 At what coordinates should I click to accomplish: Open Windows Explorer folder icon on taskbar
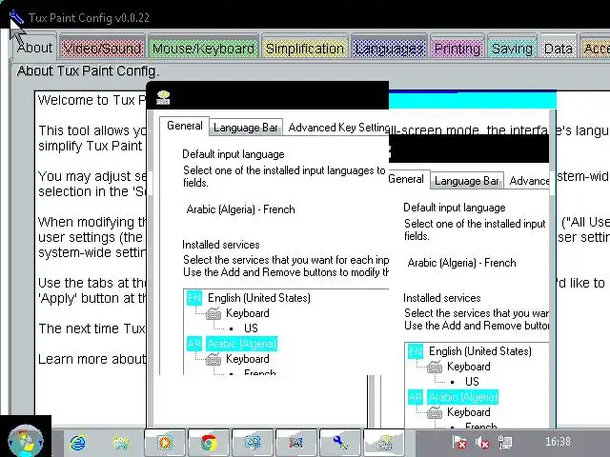121,443
